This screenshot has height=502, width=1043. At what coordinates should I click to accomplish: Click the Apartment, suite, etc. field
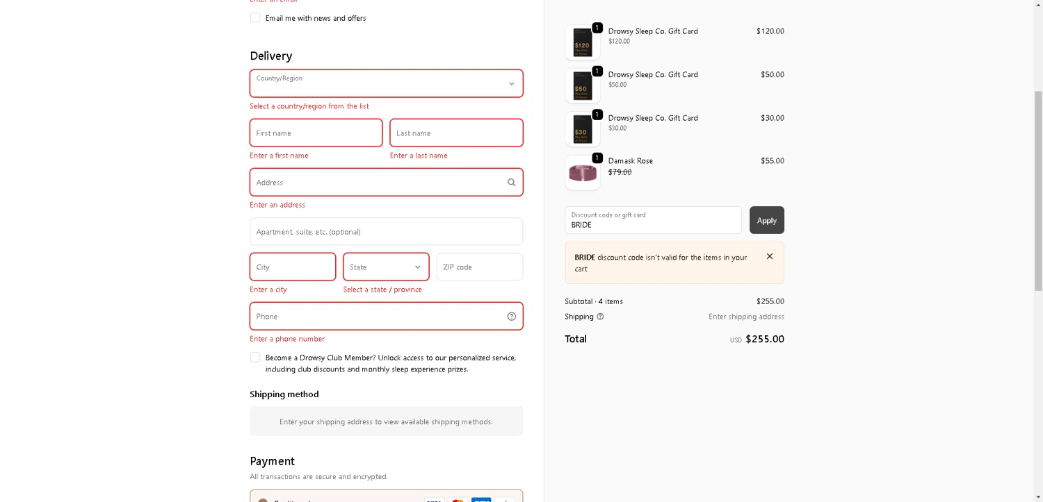(x=386, y=232)
